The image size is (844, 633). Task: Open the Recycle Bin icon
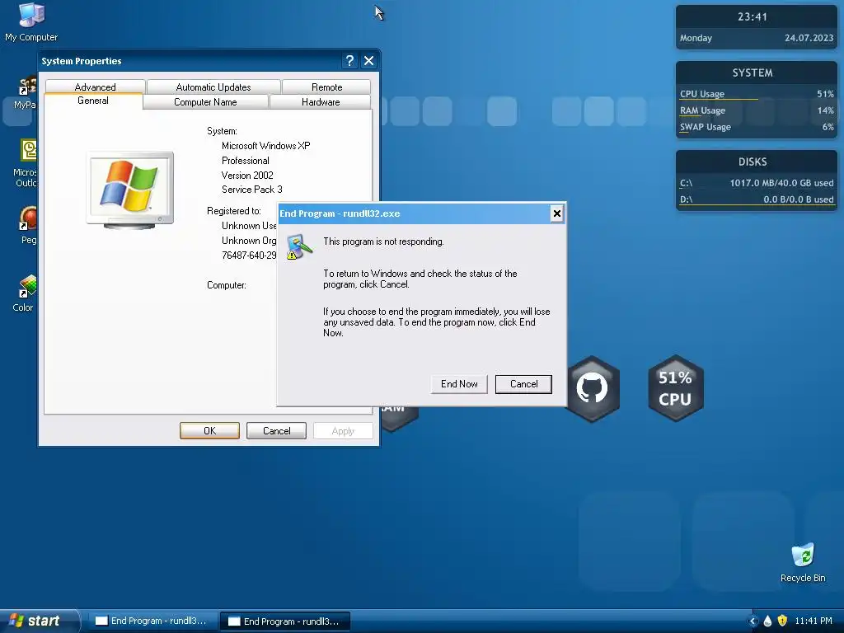tap(803, 562)
